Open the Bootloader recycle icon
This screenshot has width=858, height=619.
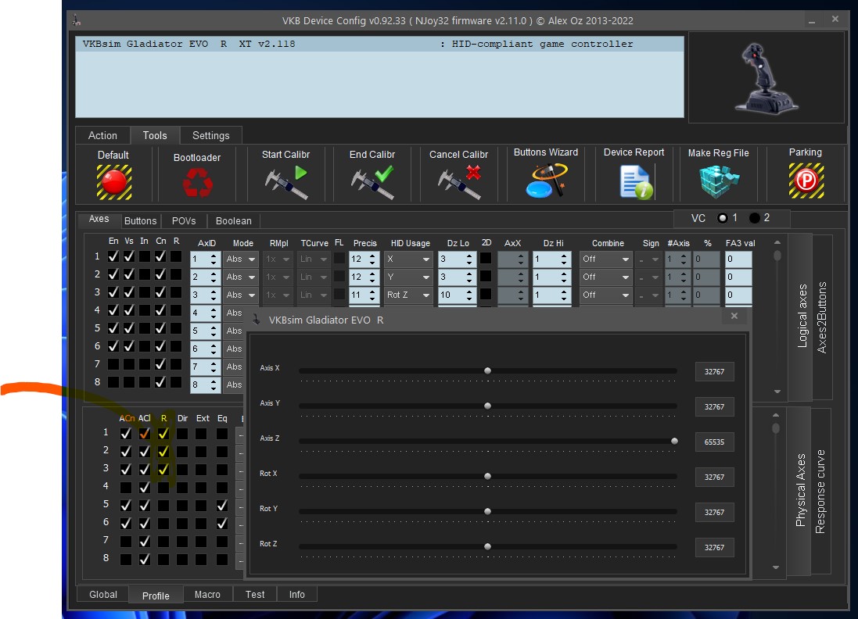tap(198, 182)
